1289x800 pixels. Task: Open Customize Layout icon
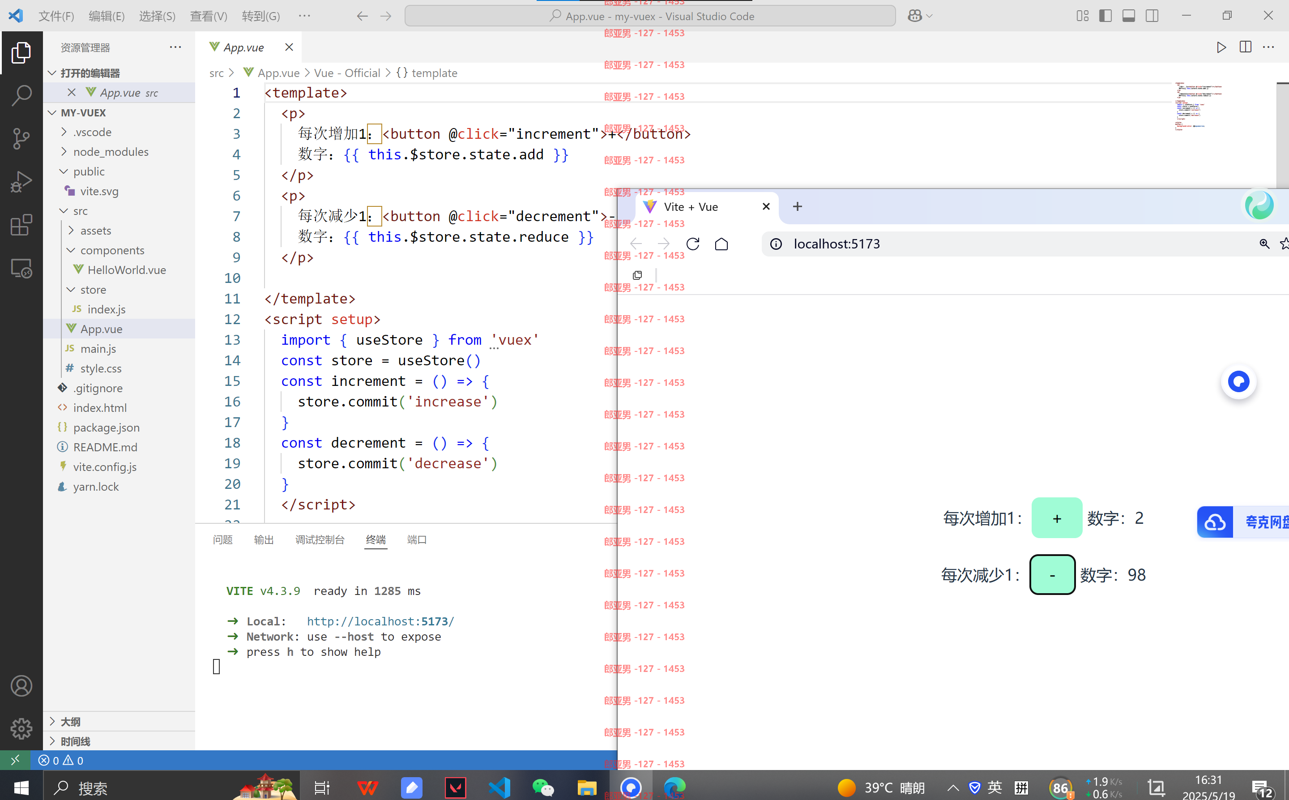pyautogui.click(x=1082, y=16)
